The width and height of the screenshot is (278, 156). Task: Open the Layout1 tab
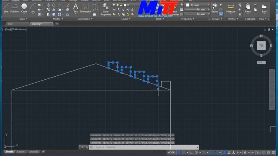click(x=21, y=152)
